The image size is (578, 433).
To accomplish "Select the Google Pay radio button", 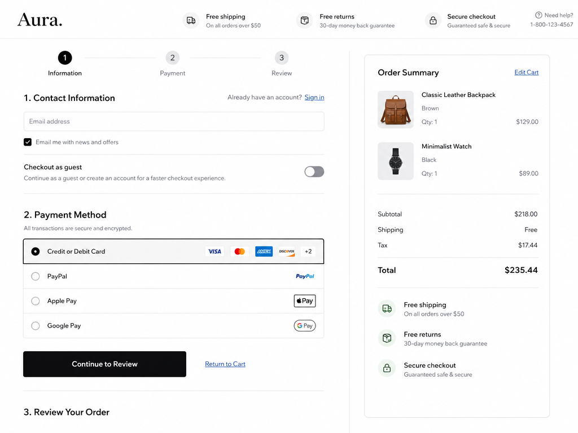I will 36,325.
